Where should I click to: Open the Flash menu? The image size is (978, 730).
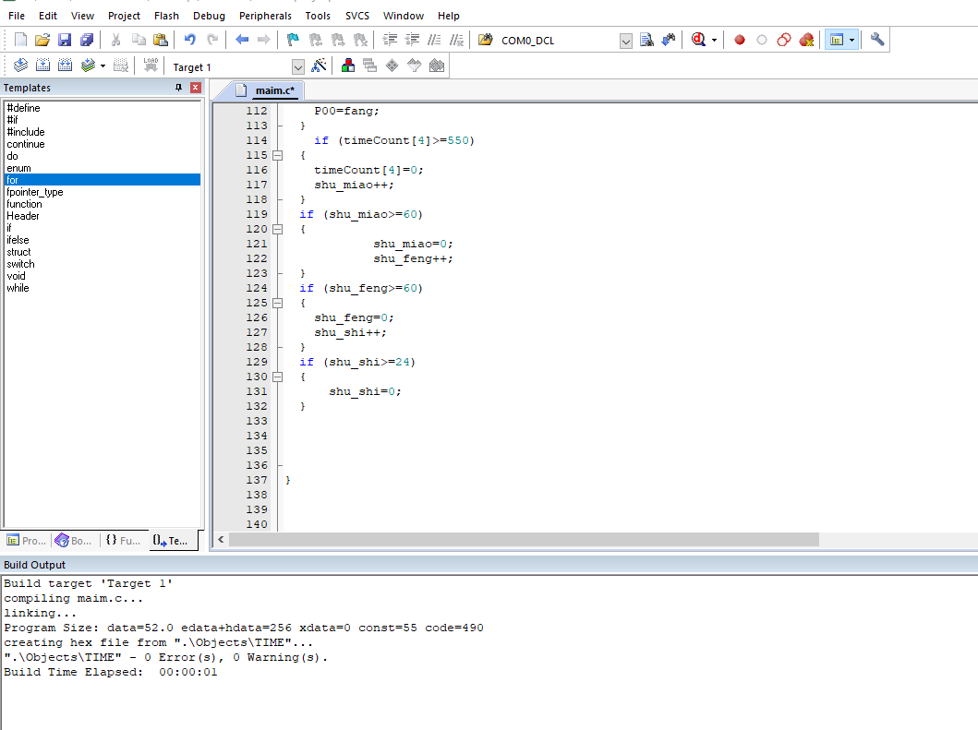pyautogui.click(x=166, y=16)
